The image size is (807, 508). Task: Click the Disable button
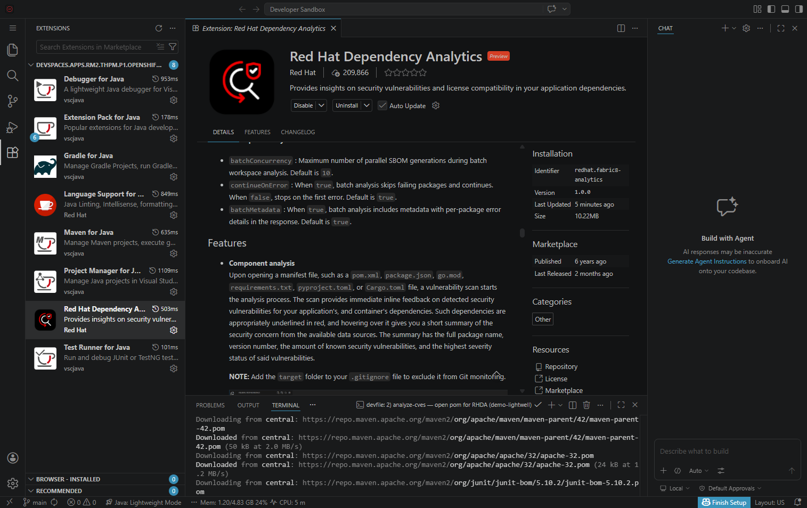(304, 105)
